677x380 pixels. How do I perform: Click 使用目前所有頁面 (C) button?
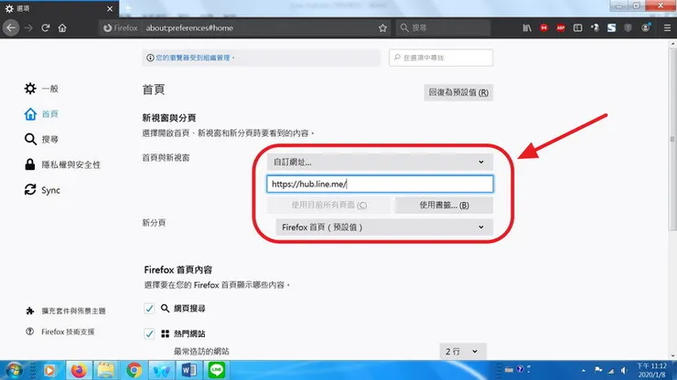pos(329,206)
